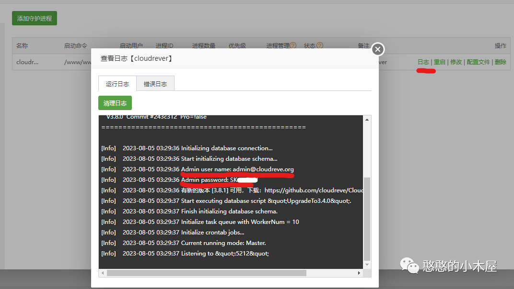Image resolution: width=514 pixels, height=289 pixels.
Task: Click the 'Finish initializing database schema.' log line
Action: pyautogui.click(x=189, y=211)
